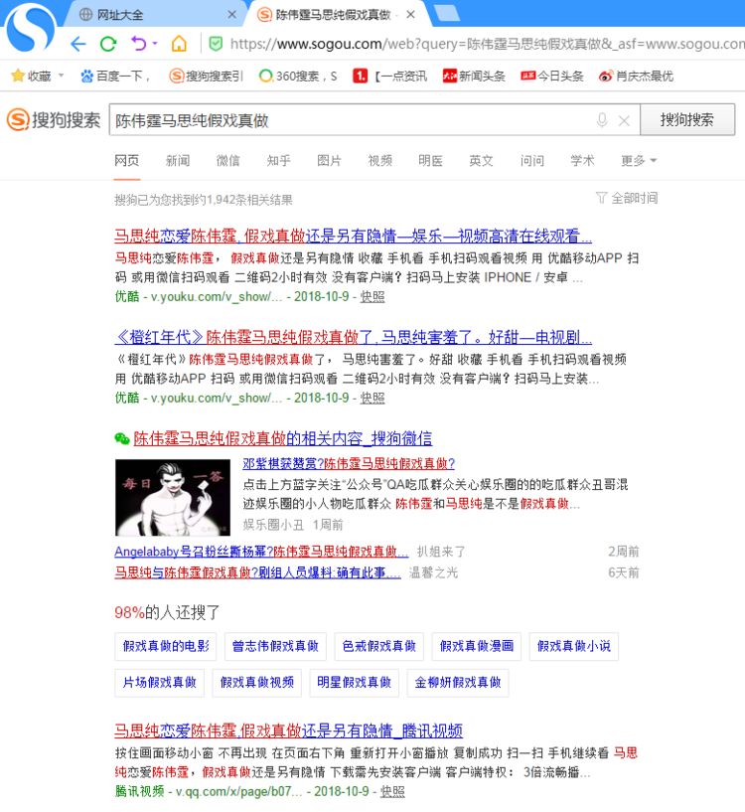The width and height of the screenshot is (745, 812).
Task: Open the first result 马思纯恋爱陈伟霆 youku link
Action: [353, 237]
